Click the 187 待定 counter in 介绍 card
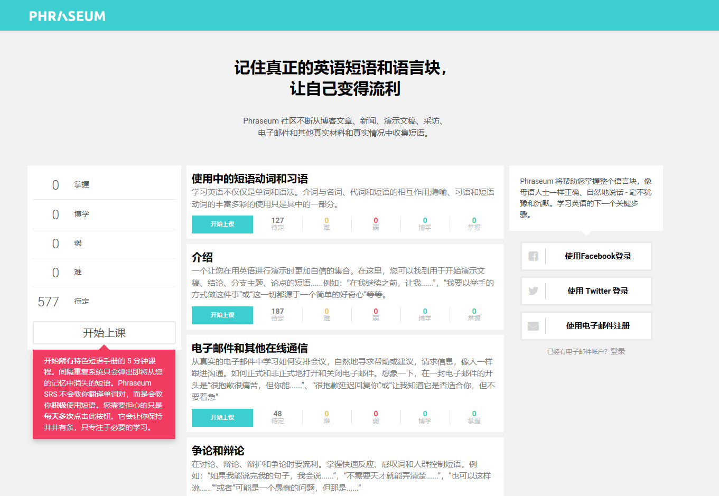Screen dimensions: 719x496 coord(277,314)
